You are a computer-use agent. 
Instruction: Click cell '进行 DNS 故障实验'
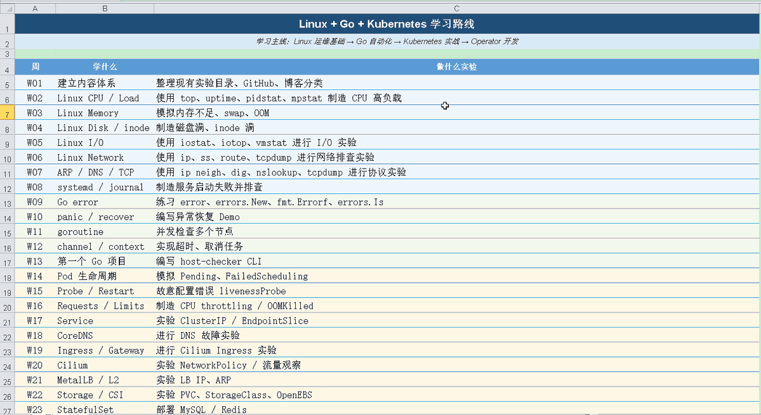pyautogui.click(x=456, y=335)
